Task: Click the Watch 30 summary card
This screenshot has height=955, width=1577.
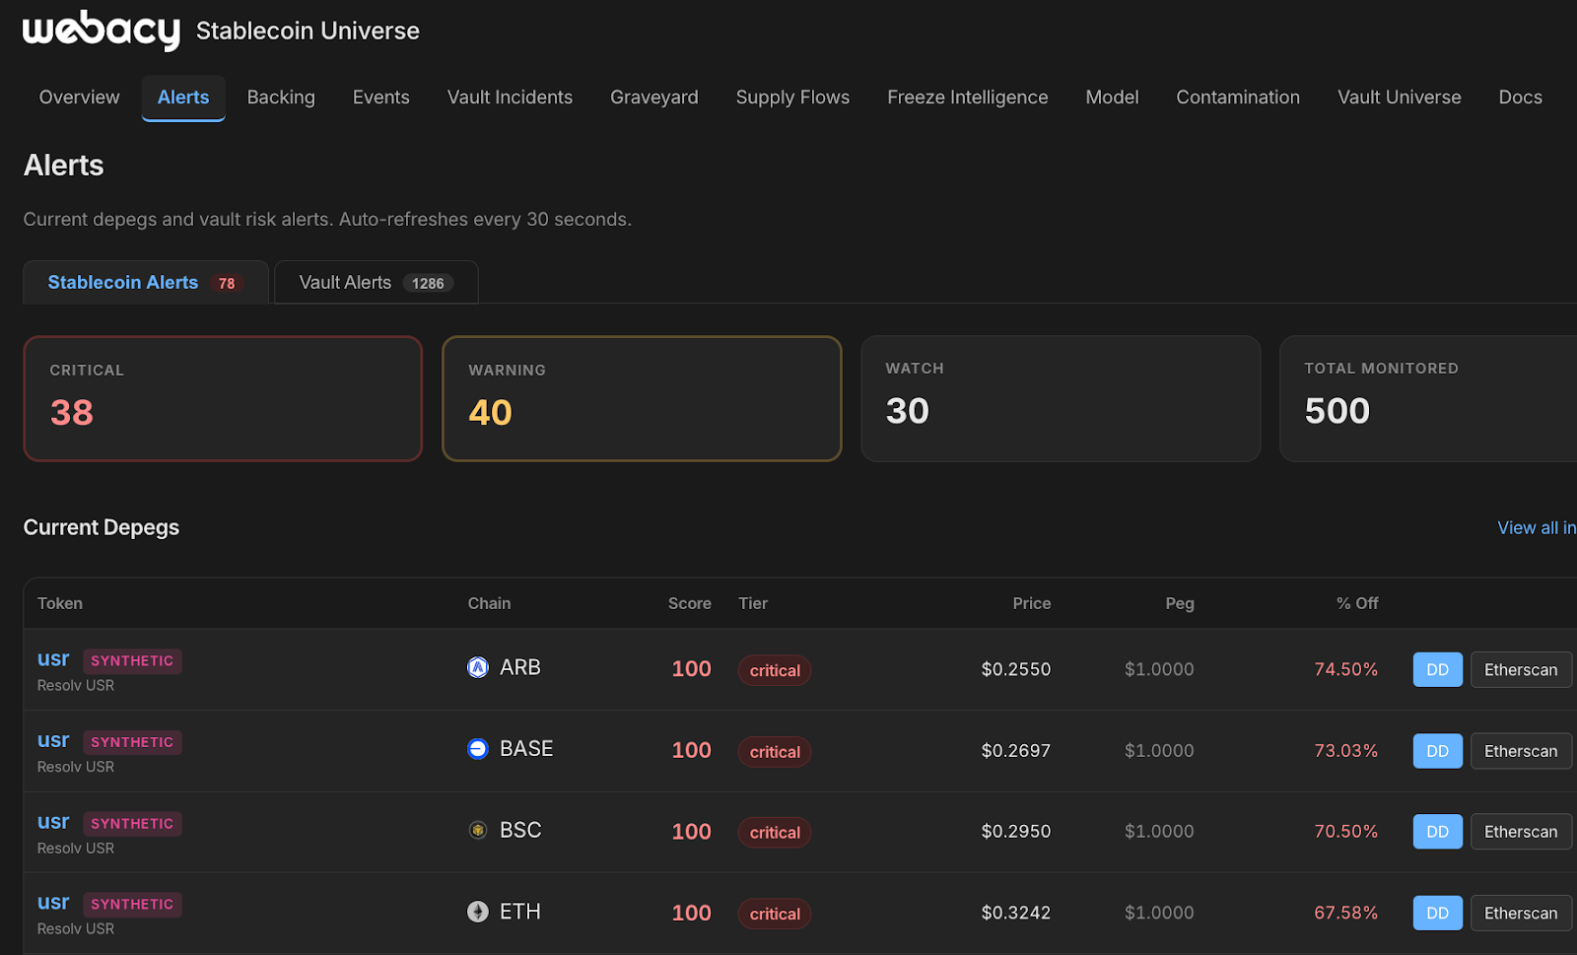Action: [1061, 398]
